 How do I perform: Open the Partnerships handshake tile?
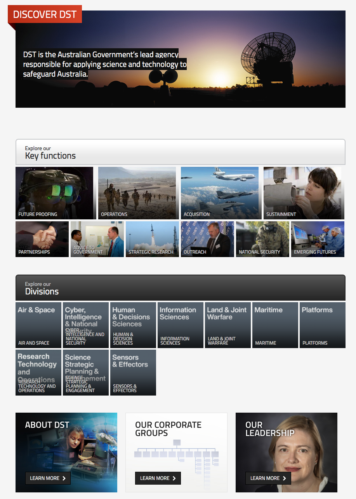click(42, 239)
